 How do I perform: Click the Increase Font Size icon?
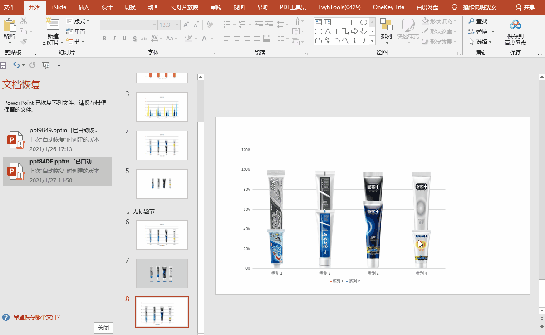187,25
